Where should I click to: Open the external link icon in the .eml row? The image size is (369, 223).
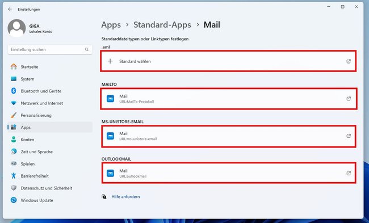349,61
